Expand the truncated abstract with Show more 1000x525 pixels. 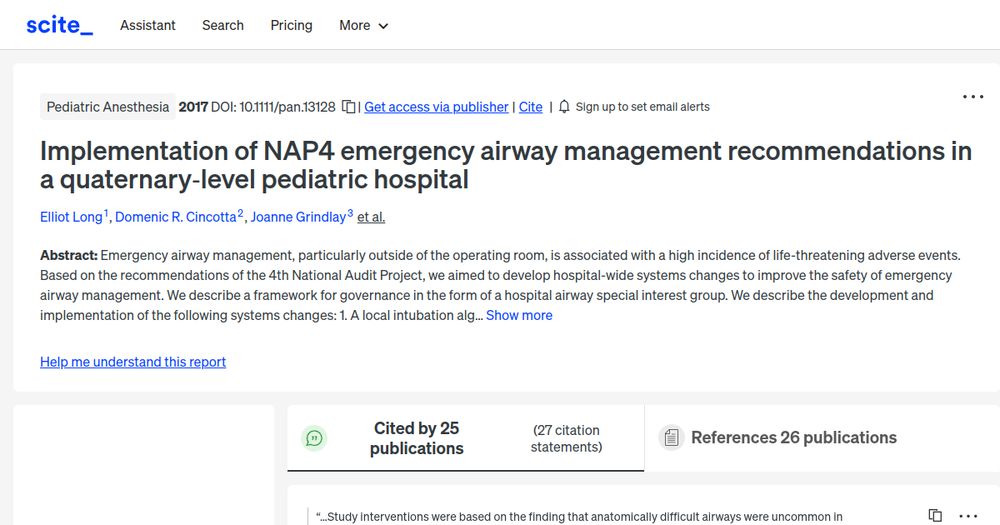click(518, 315)
